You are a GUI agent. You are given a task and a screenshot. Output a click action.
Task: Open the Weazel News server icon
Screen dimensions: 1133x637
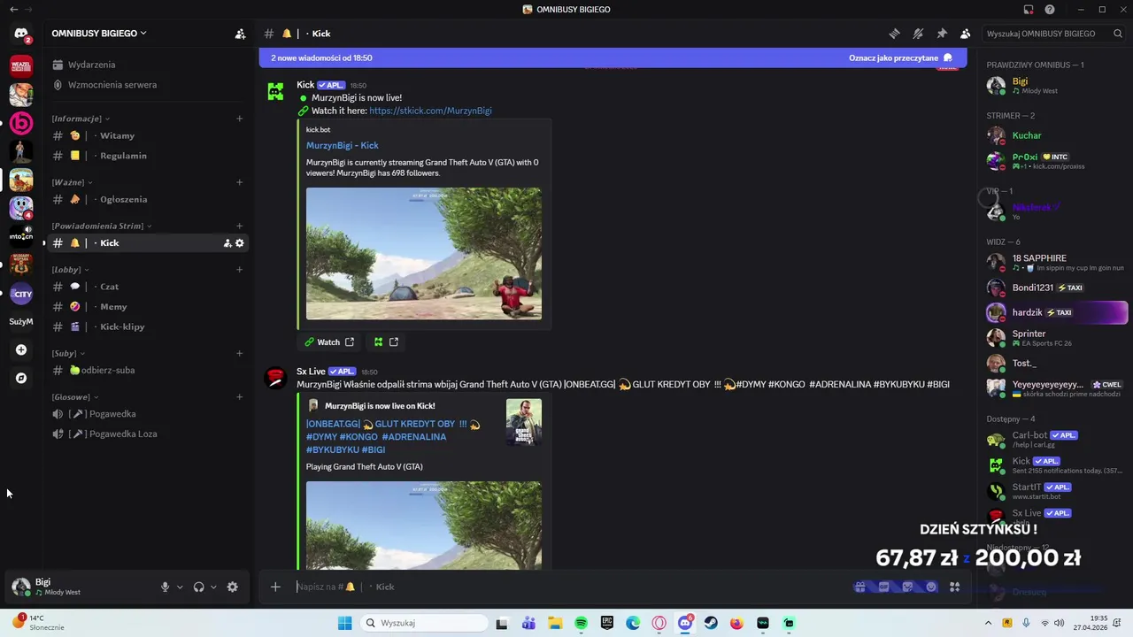click(x=21, y=65)
